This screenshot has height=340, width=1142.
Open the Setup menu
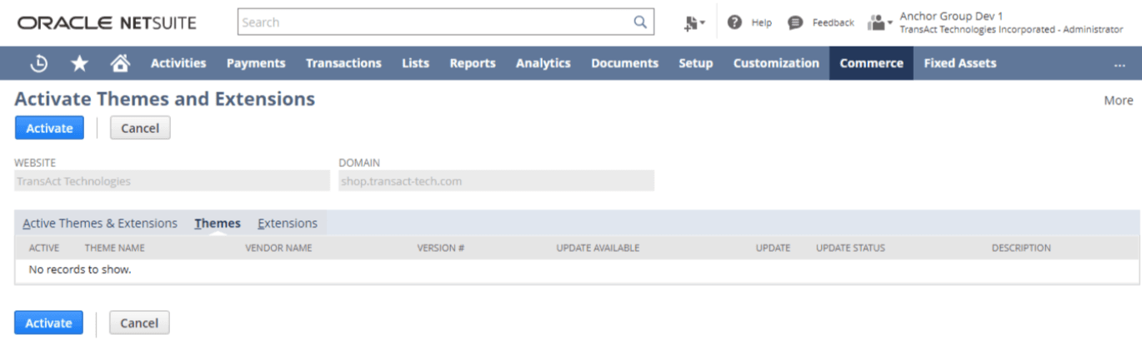(696, 63)
